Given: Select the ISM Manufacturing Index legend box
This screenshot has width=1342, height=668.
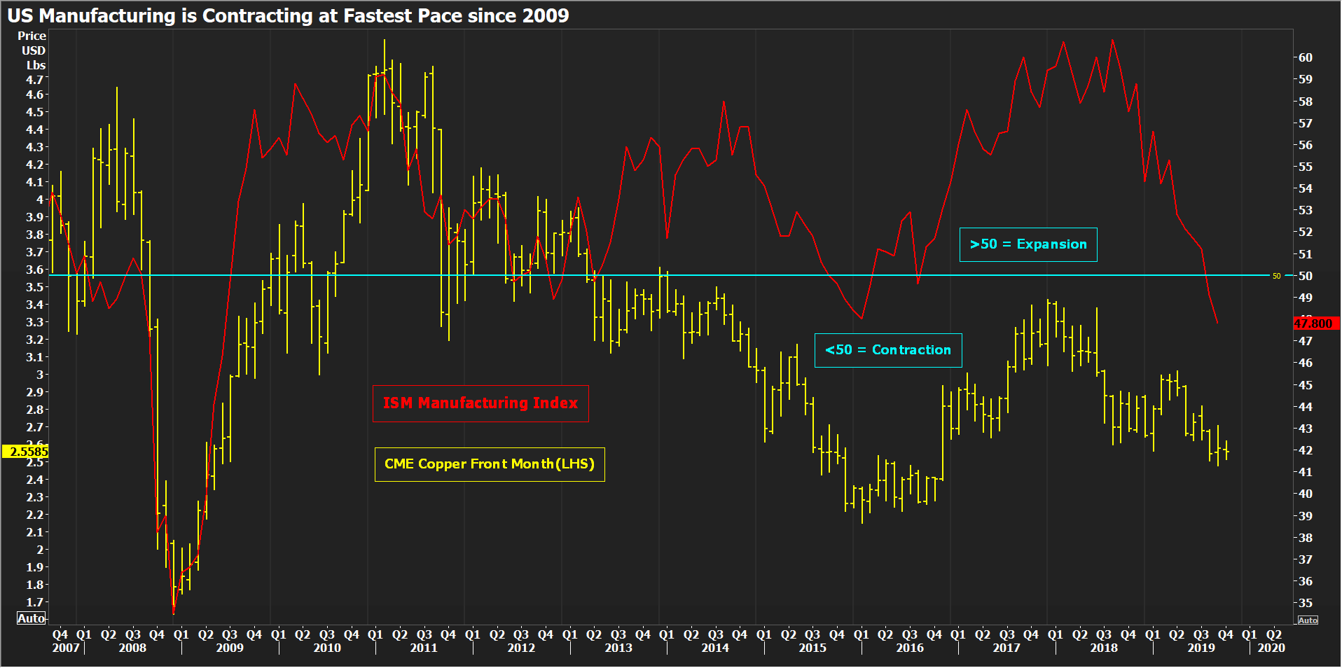Looking at the screenshot, I should click(x=480, y=403).
